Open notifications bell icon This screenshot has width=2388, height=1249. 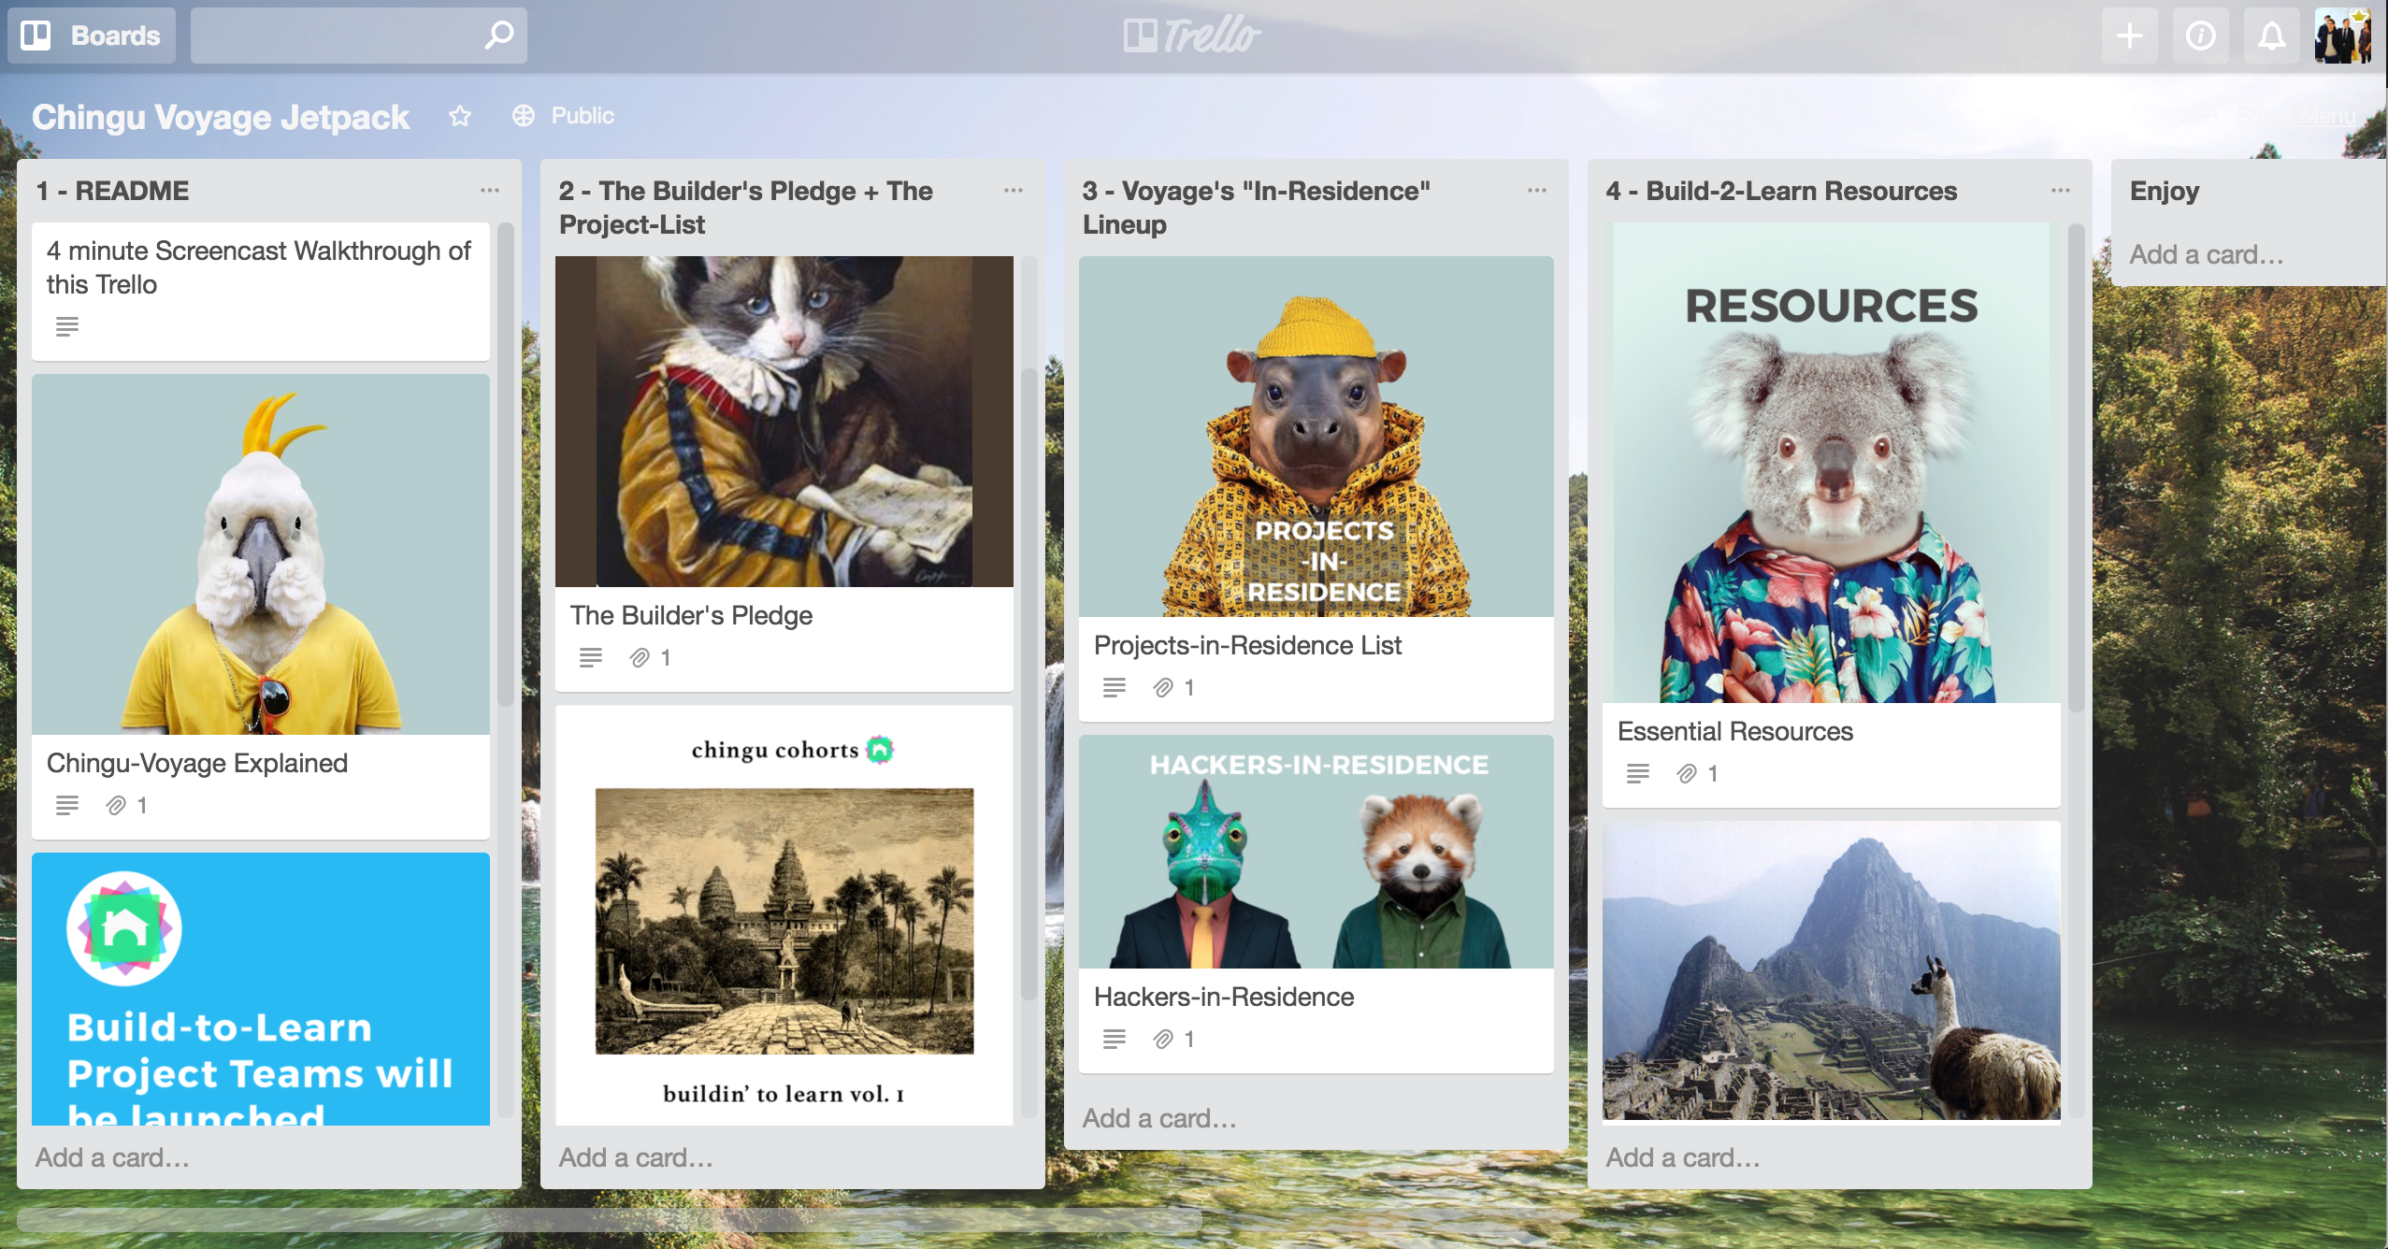click(2271, 36)
